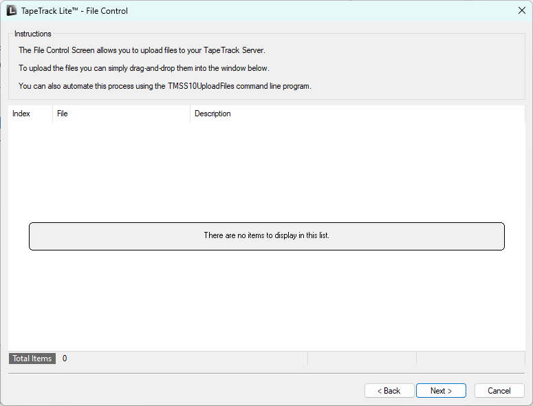Sort by the File column header

pyautogui.click(x=121, y=114)
